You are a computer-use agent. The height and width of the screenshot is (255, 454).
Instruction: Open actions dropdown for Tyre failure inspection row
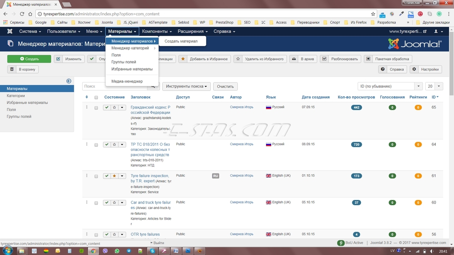click(x=122, y=176)
